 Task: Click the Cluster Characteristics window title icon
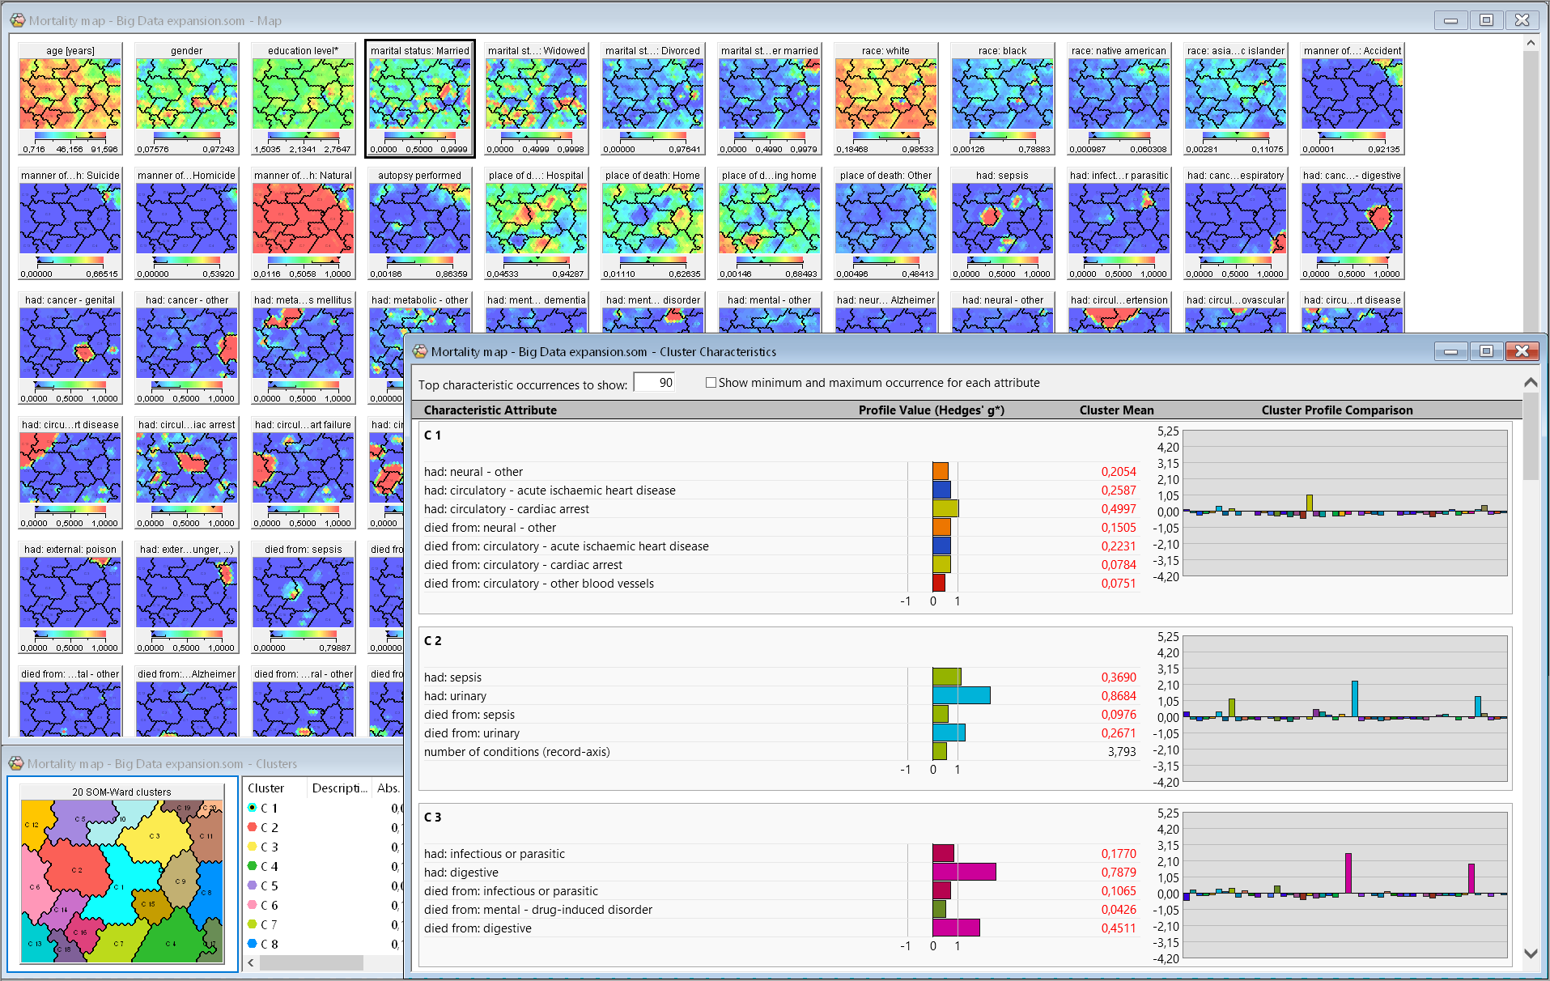[x=420, y=351]
